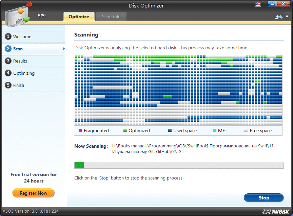Switch to the Schedule tab
293x216 pixels.
pos(111,17)
